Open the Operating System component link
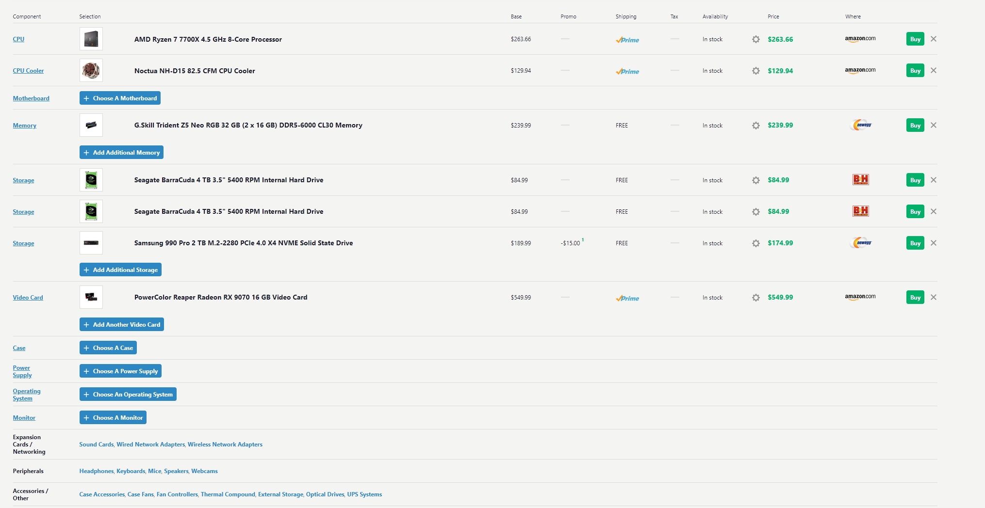 27,395
